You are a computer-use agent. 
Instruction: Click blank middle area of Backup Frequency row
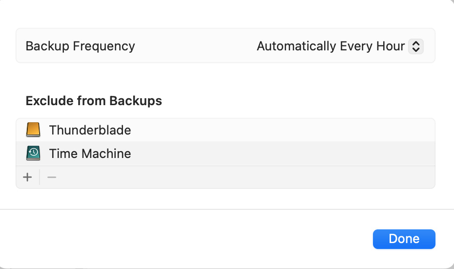pyautogui.click(x=195, y=46)
